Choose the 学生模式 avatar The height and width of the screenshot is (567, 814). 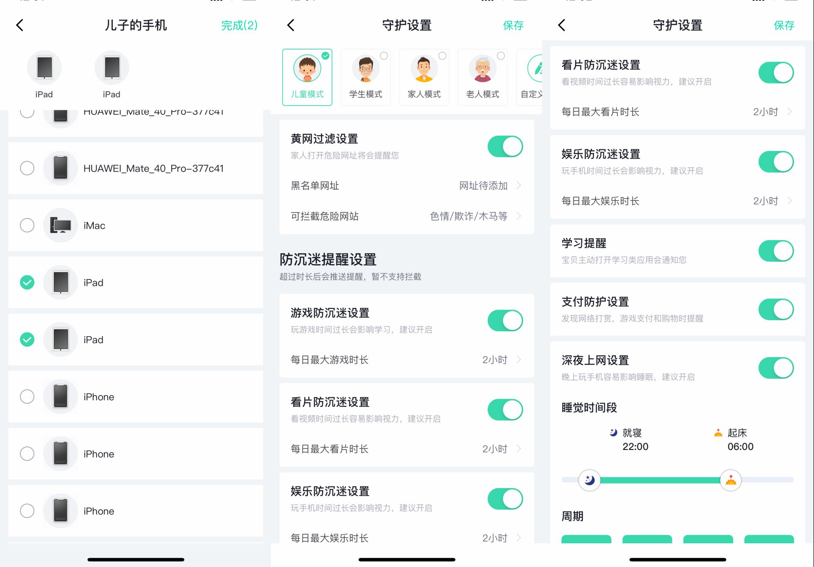[x=365, y=68]
